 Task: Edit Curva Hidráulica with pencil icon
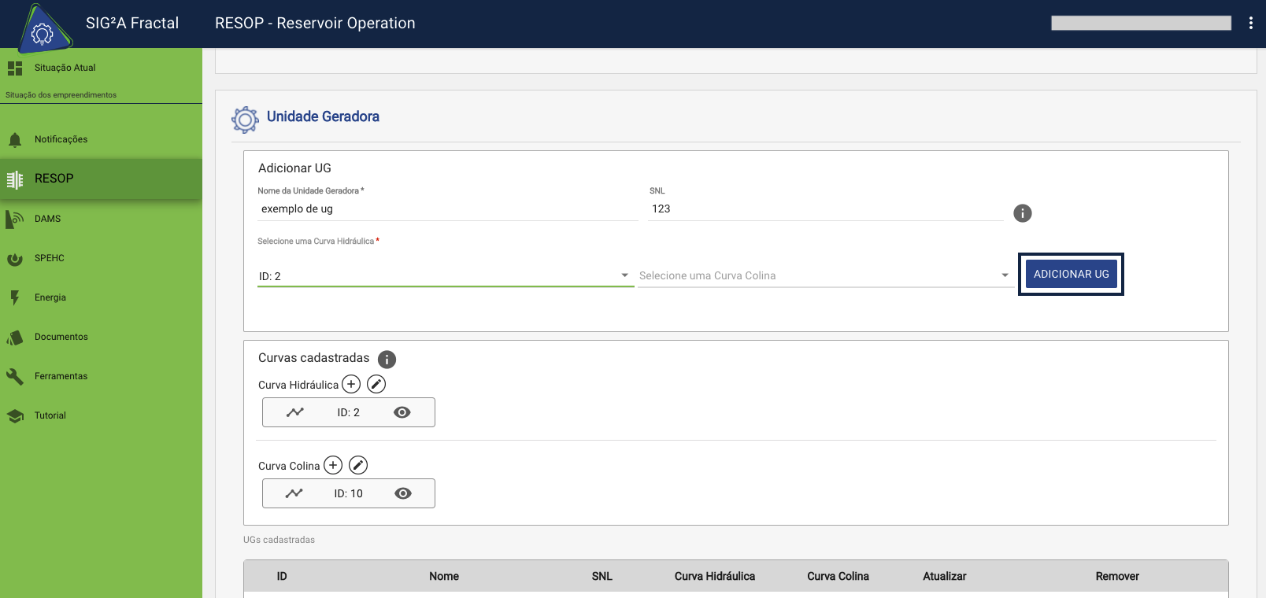point(376,384)
